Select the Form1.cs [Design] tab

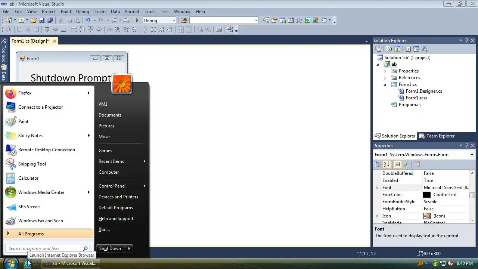34,41
